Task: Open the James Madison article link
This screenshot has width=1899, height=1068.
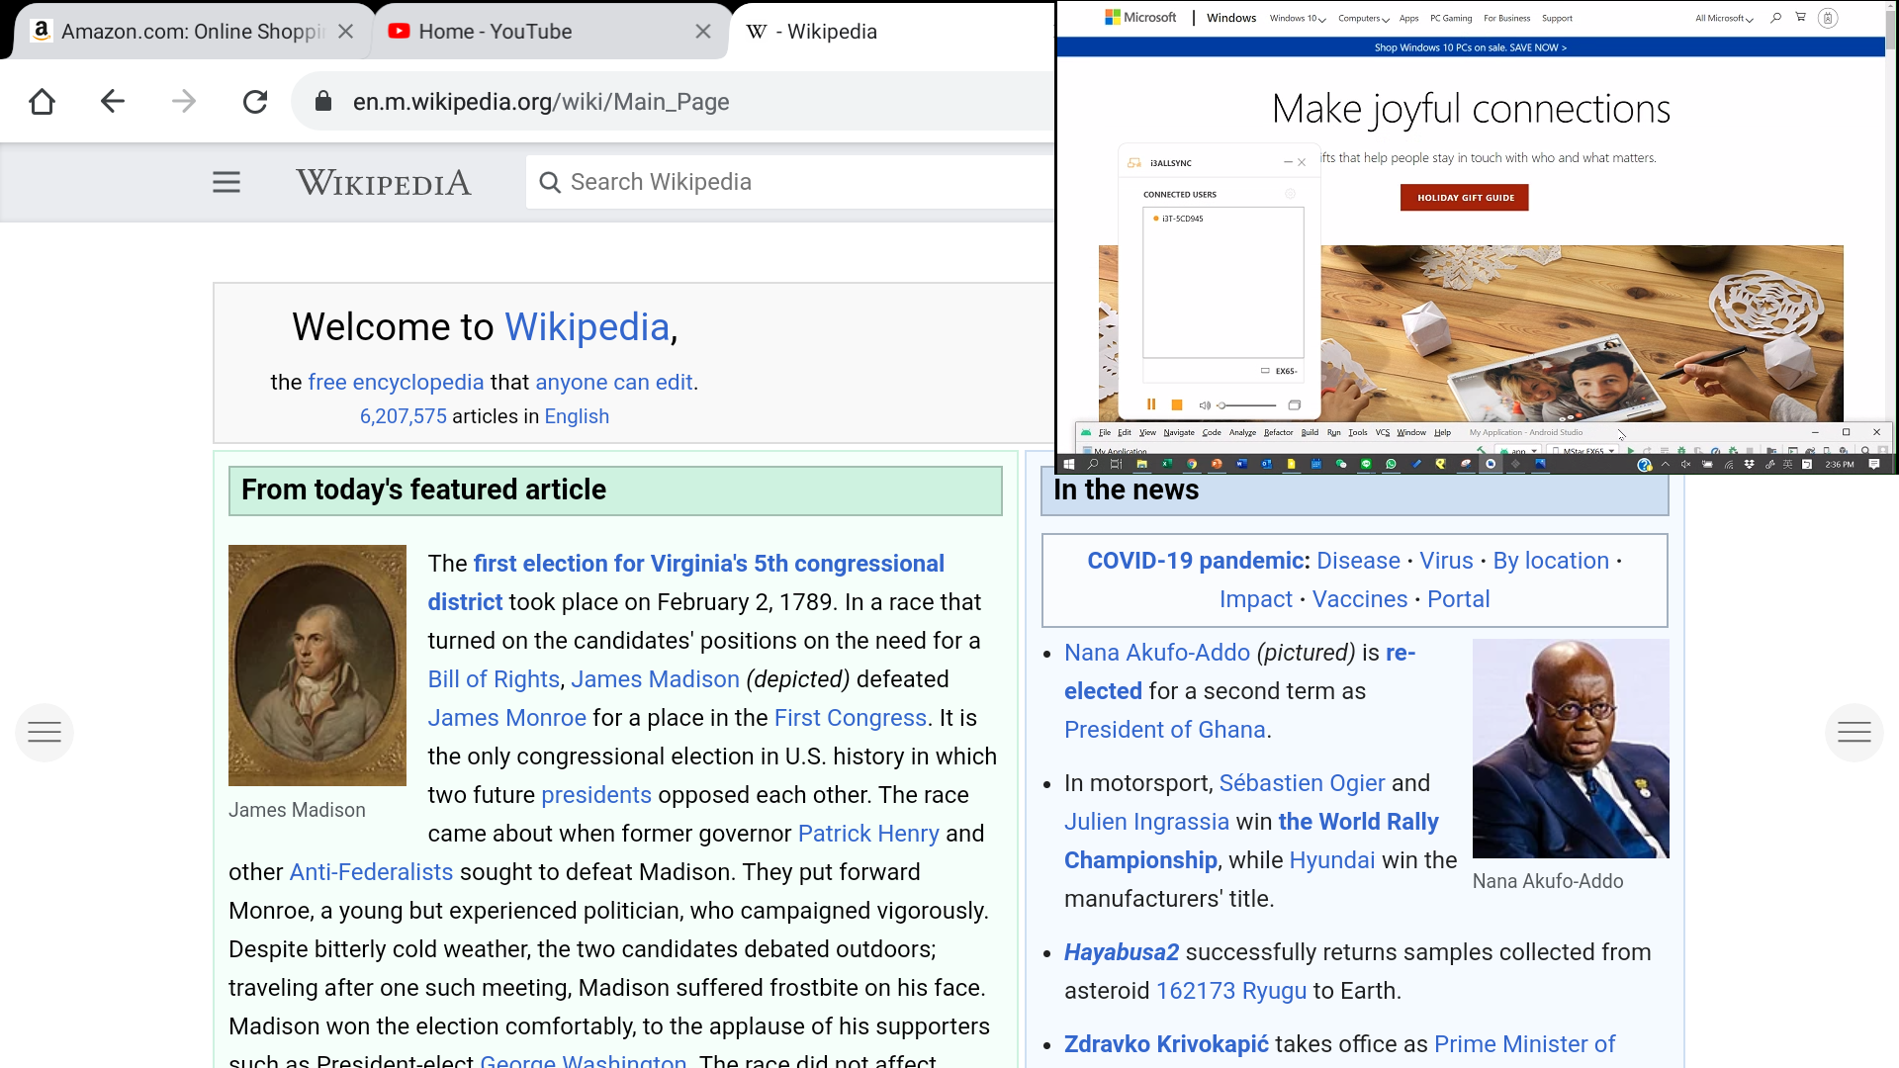Action: click(x=655, y=678)
